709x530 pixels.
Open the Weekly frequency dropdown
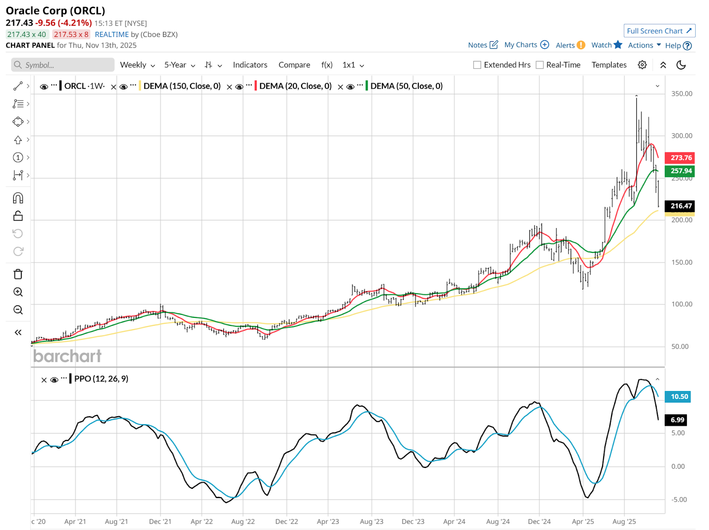[137, 65]
